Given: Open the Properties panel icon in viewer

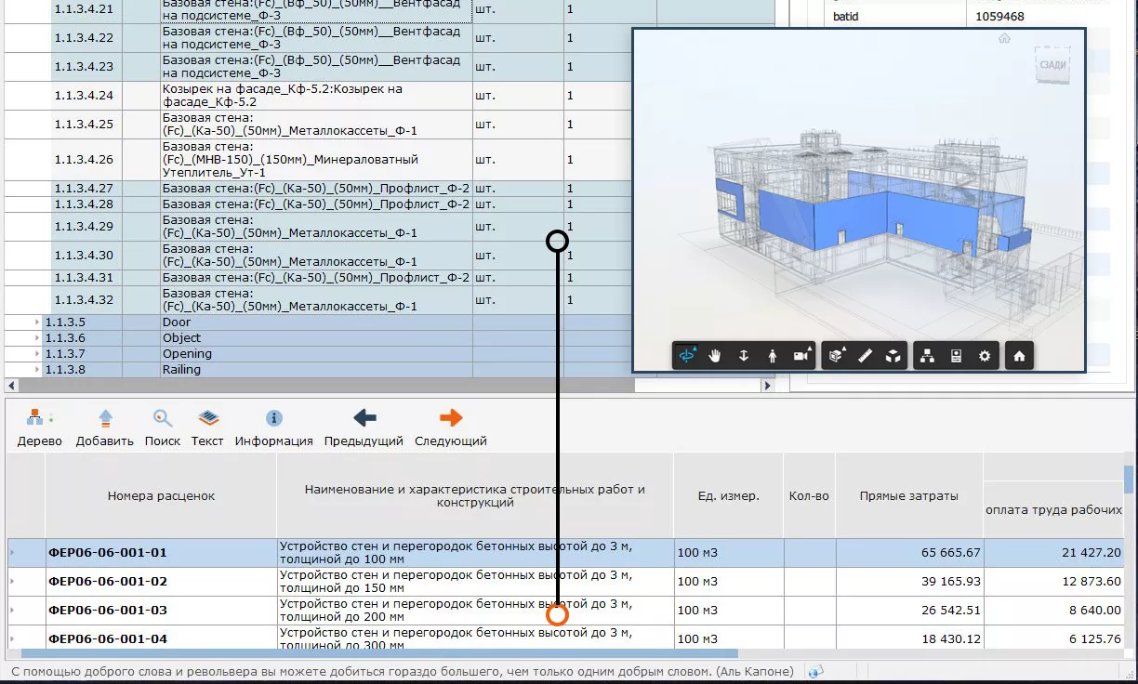Looking at the screenshot, I should click(x=956, y=356).
